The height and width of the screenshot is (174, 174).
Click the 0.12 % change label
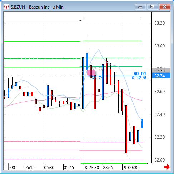pos(139,78)
